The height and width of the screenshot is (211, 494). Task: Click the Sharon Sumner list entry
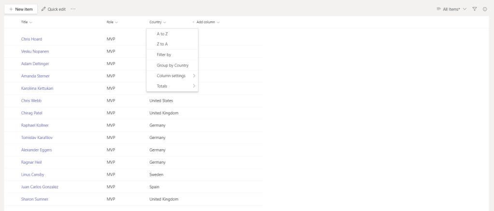(x=35, y=199)
